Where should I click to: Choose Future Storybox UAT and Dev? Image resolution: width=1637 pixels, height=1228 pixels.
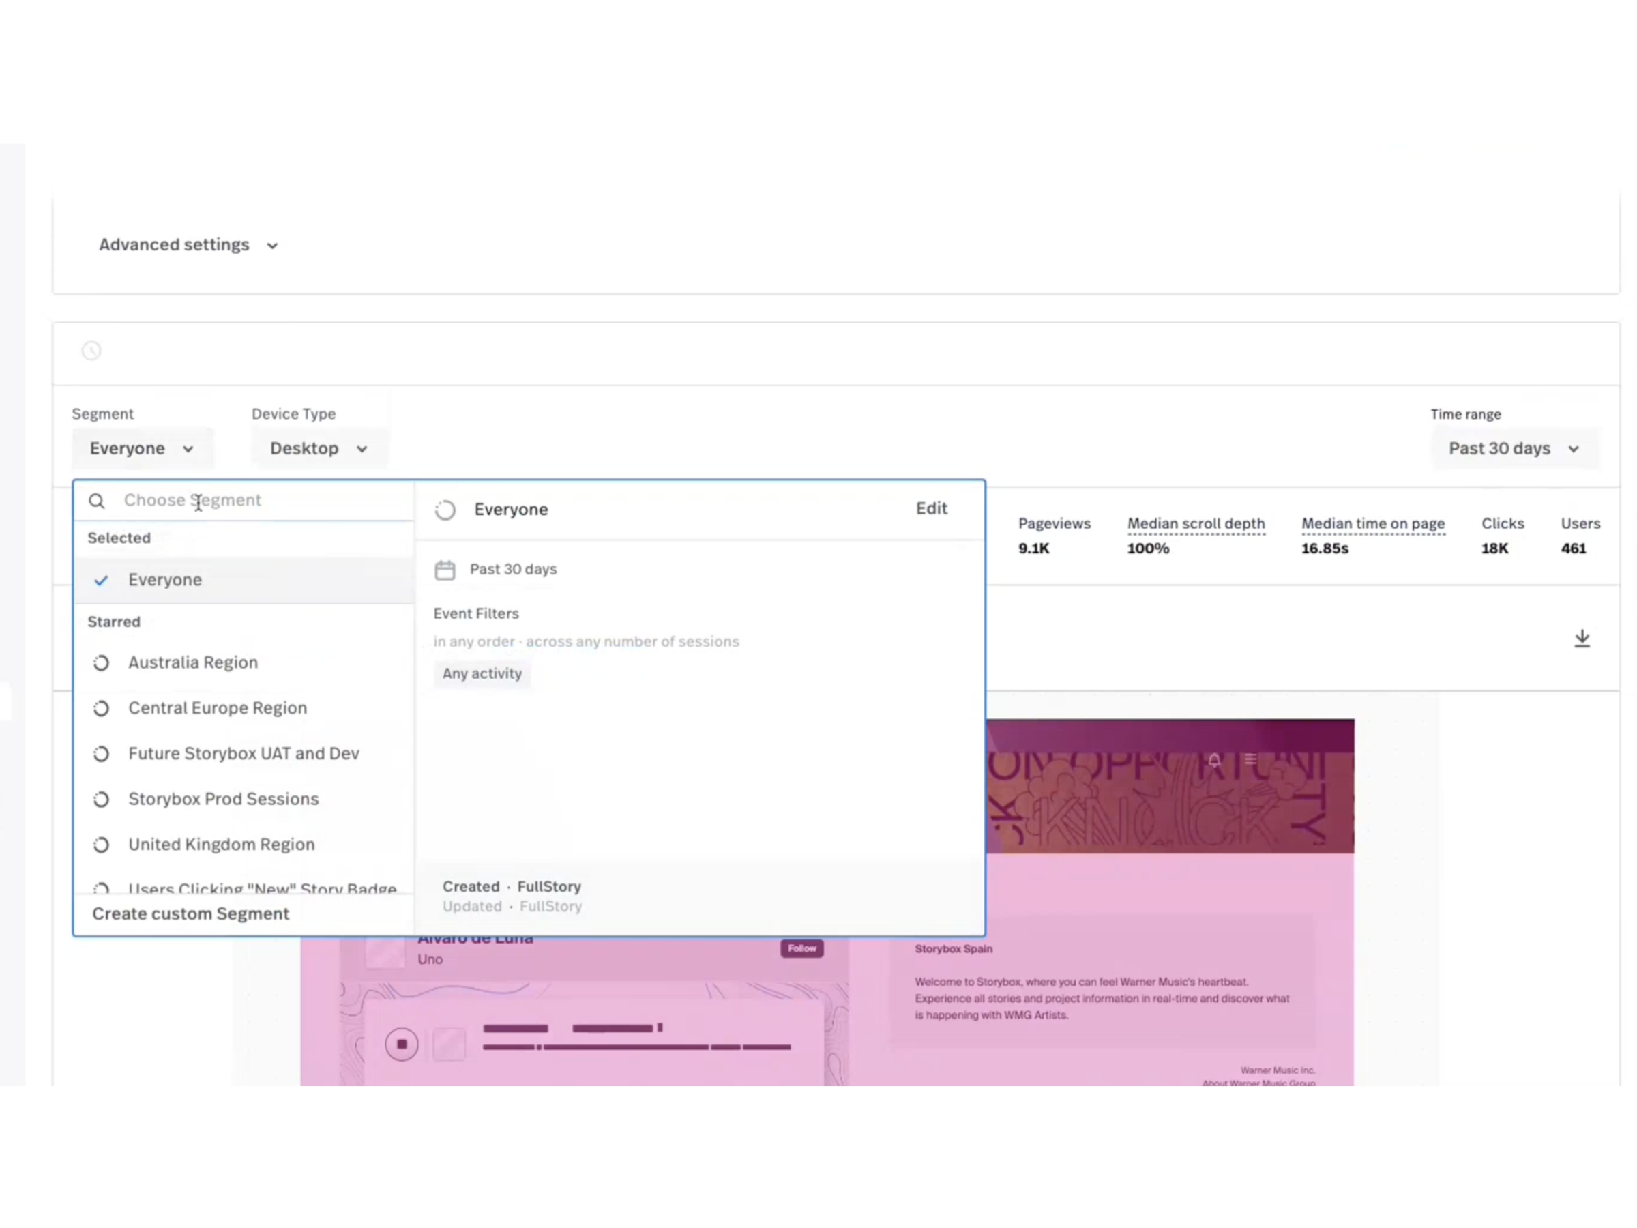pos(244,754)
